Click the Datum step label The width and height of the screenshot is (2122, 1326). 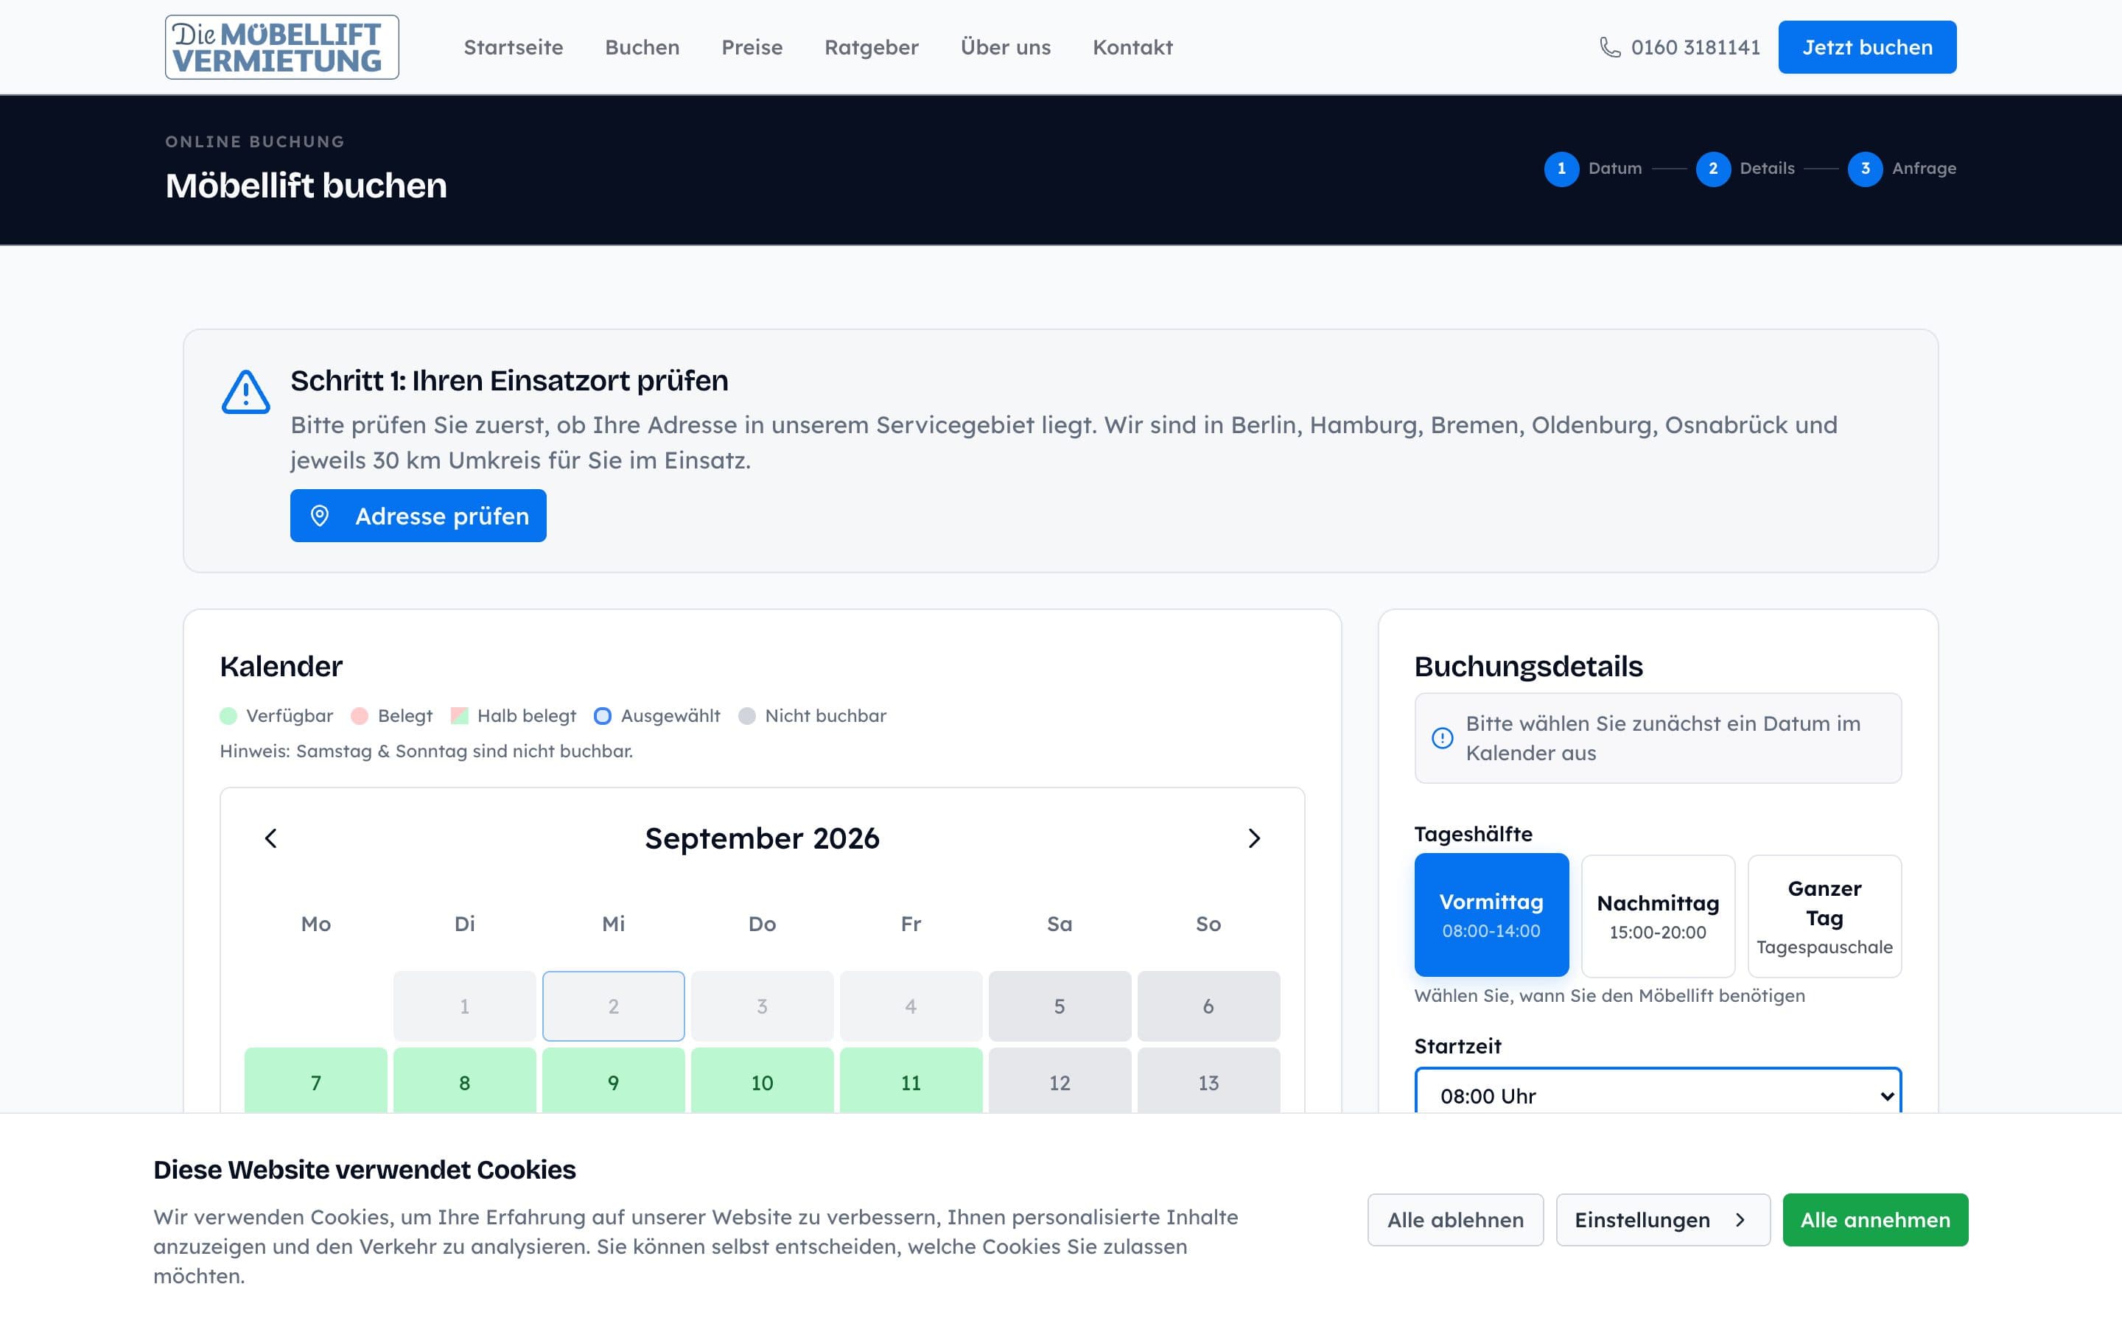coord(1614,169)
